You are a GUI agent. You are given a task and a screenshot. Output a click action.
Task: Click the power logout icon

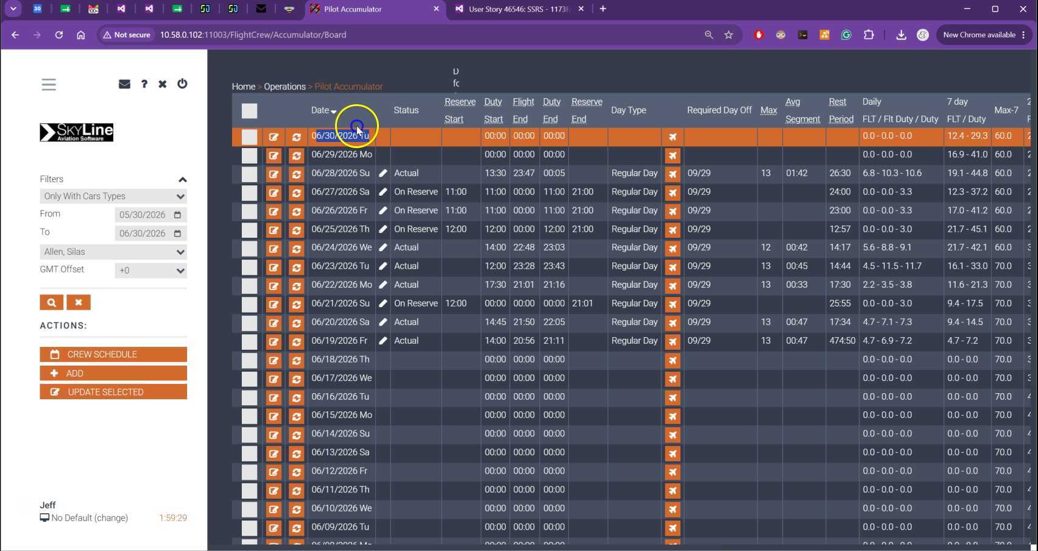pos(182,84)
